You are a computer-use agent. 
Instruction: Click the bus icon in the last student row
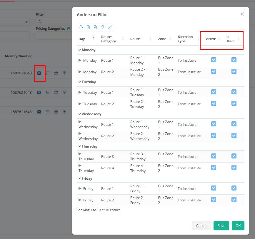point(39,112)
